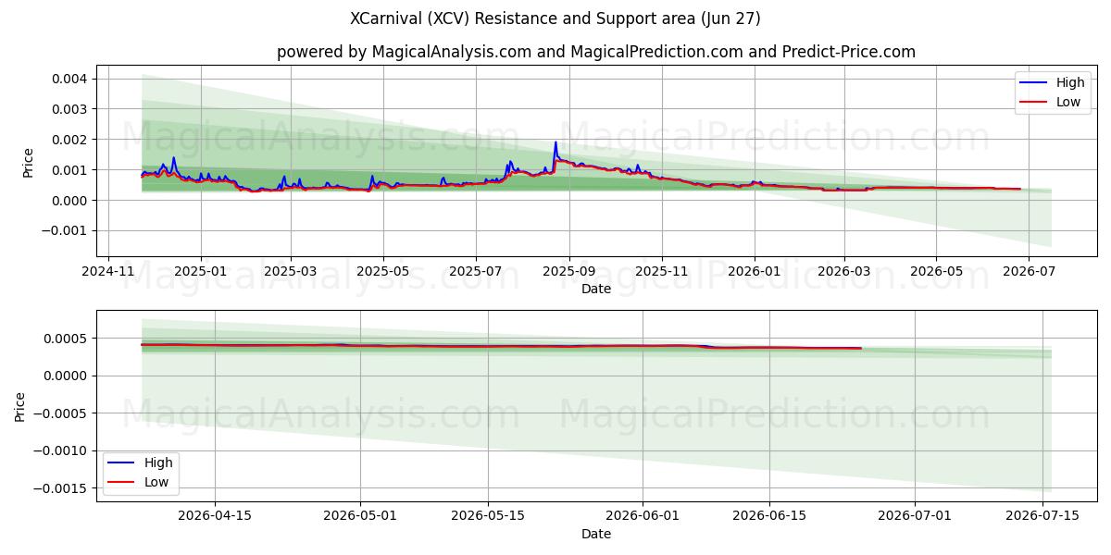1111x555 pixels.
Task: Click the −0.0010 y-axis tick in lower chart
Action: pyautogui.click(x=61, y=451)
